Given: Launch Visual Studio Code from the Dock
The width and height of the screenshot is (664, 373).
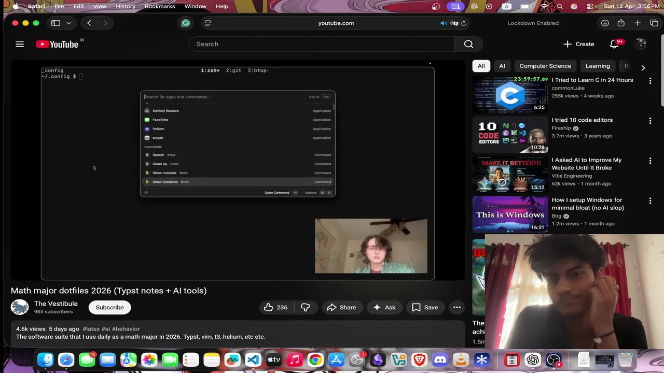Looking at the screenshot, I should point(253,360).
